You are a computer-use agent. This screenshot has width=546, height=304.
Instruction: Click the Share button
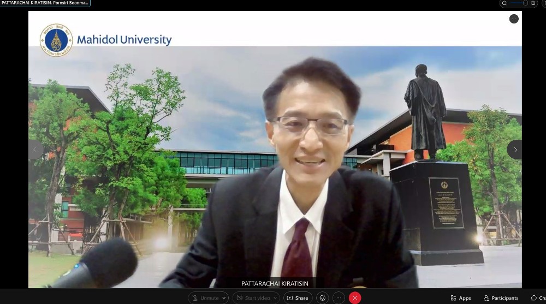coord(298,298)
